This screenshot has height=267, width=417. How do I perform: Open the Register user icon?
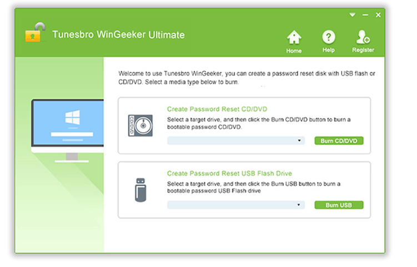click(x=363, y=37)
